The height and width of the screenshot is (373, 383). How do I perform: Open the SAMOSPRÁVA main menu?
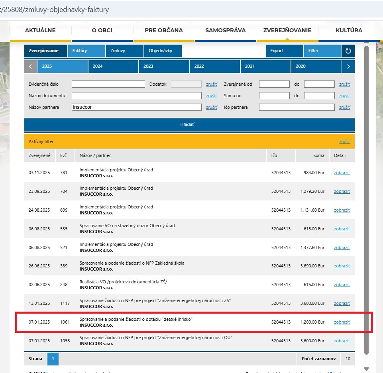point(225,30)
